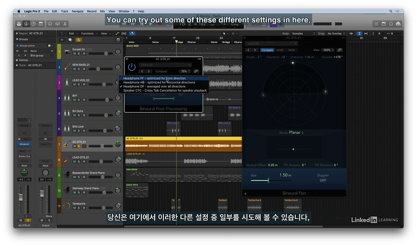
Task: Open the Loop Browser icon
Action: click(x=391, y=24)
